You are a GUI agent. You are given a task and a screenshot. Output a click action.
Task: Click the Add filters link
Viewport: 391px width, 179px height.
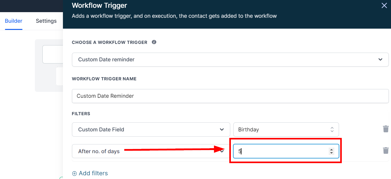coord(93,173)
